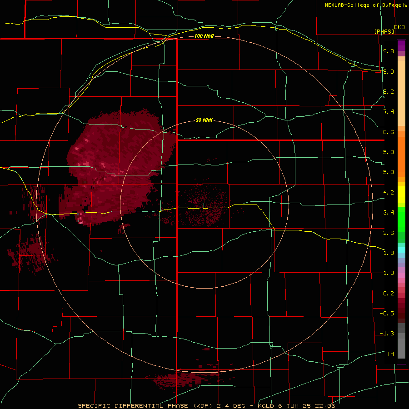
Task: Select the 5.0 value on the scale
Action: tap(389, 172)
